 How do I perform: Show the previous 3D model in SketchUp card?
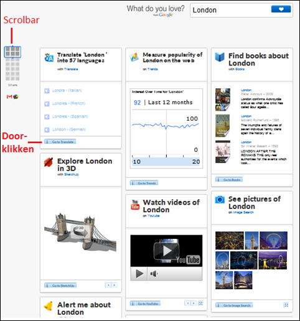108,285
